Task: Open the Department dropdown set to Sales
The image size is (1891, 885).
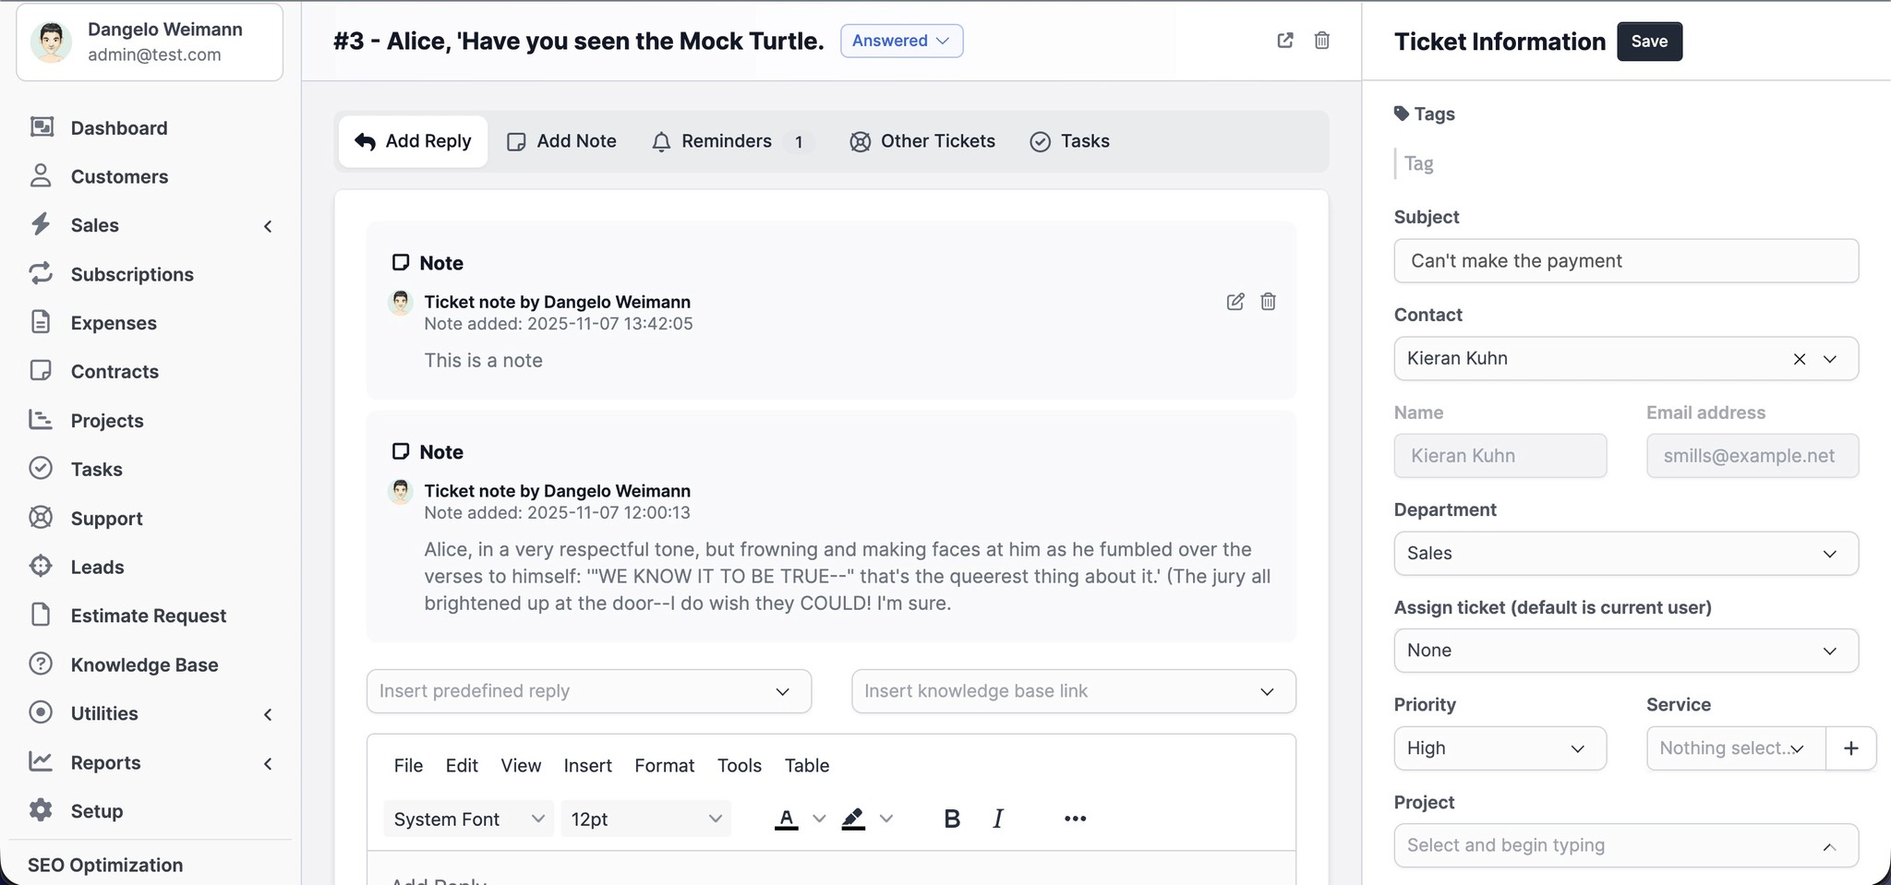Action: [x=1626, y=554]
